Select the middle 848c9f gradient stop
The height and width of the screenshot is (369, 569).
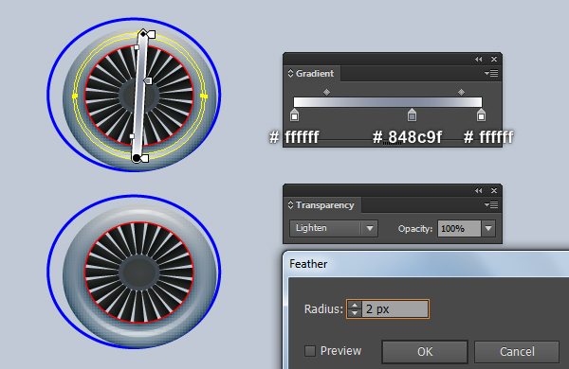(x=412, y=114)
